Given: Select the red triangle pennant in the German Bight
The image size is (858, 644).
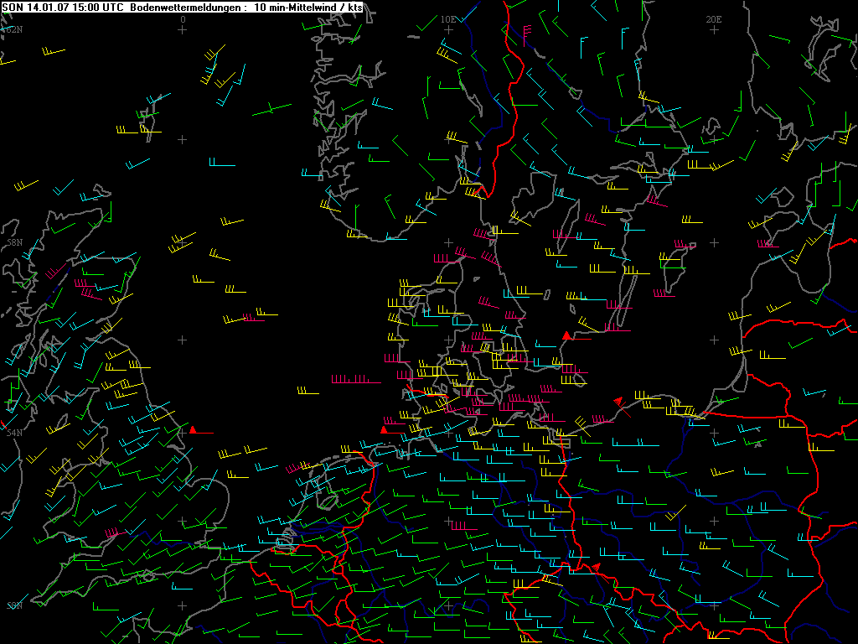Looking at the screenshot, I should click(x=384, y=430).
